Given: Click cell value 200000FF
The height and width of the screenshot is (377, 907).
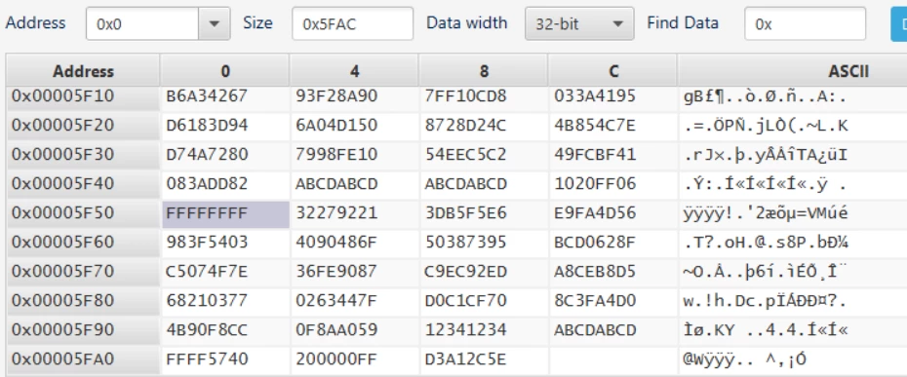Looking at the screenshot, I should tap(336, 359).
